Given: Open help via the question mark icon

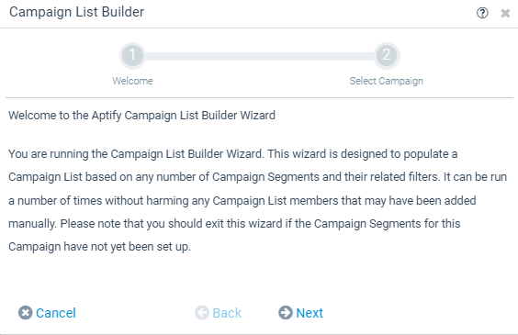Looking at the screenshot, I should pyautogui.click(x=482, y=13).
